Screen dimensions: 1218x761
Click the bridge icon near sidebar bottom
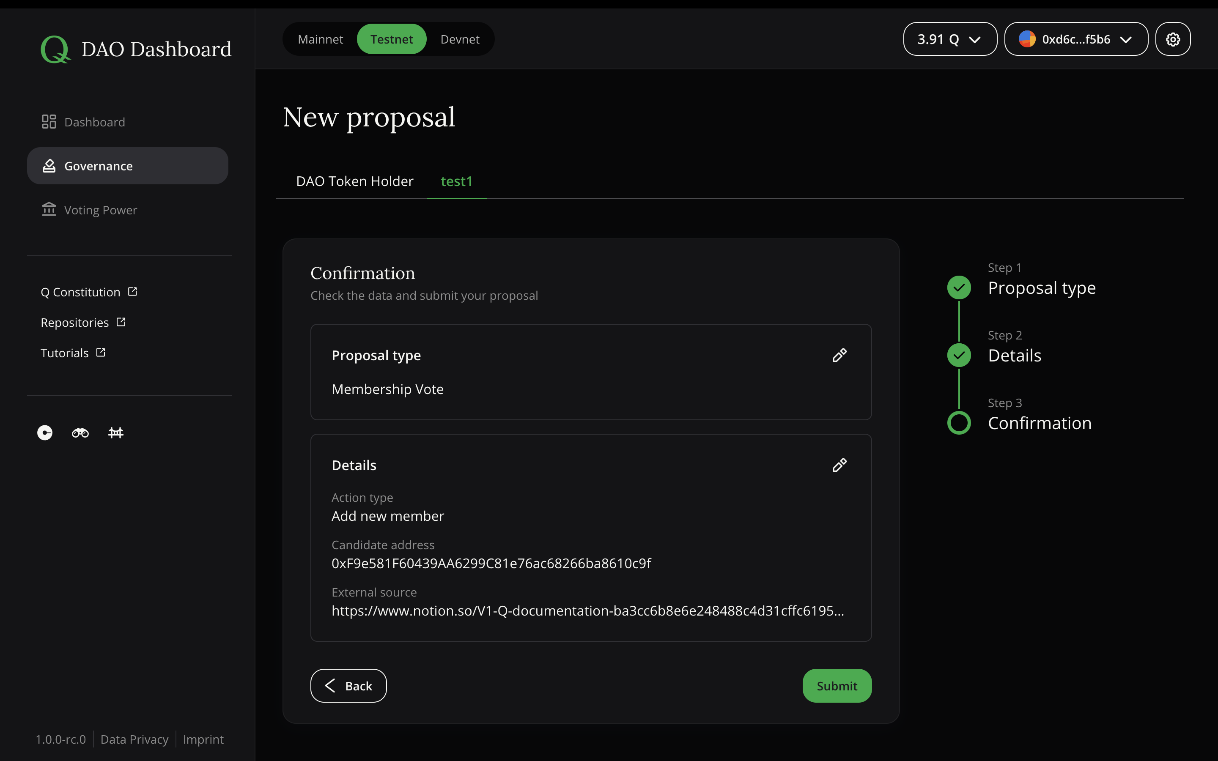(115, 433)
